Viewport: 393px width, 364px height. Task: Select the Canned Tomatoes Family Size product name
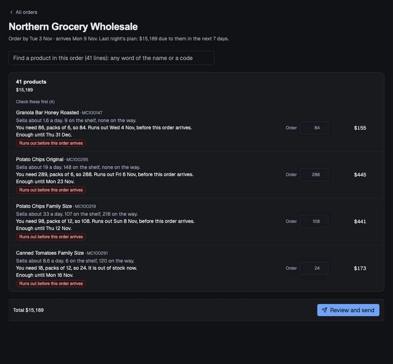pos(50,253)
